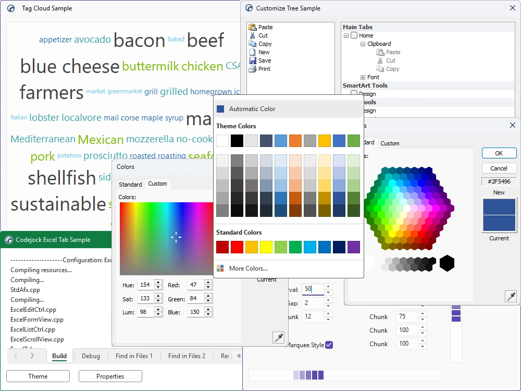Switch to the Debug tab

pyautogui.click(x=91, y=356)
